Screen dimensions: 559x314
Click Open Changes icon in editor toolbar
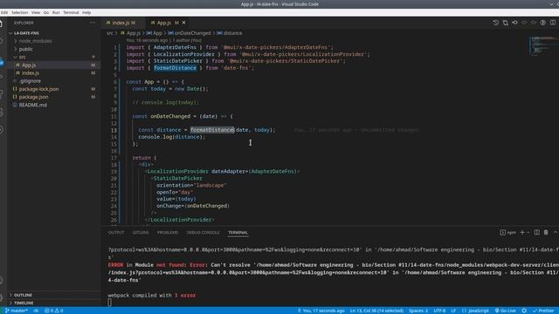click(x=505, y=23)
